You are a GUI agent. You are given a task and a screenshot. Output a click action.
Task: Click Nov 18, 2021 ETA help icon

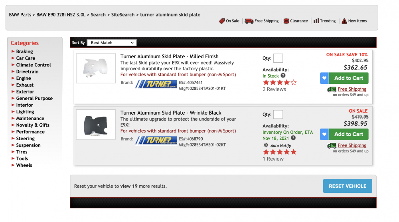point(293,138)
